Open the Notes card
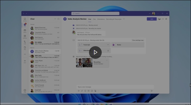This screenshot has width=191, height=105. [x=128, y=45]
